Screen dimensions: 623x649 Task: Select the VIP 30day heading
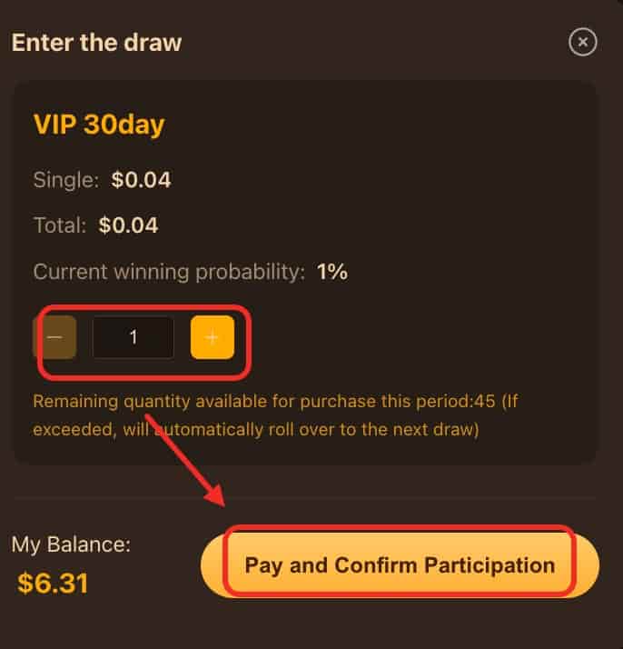[x=98, y=124]
